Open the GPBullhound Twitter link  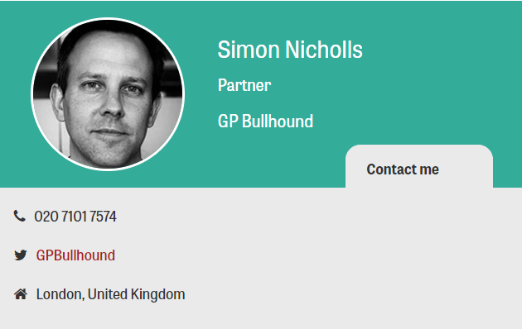coord(75,255)
